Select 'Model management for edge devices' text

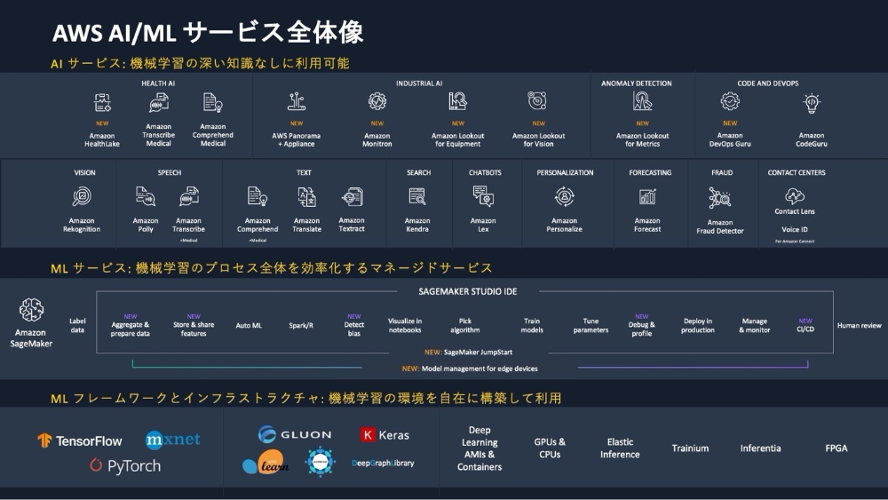(x=480, y=369)
